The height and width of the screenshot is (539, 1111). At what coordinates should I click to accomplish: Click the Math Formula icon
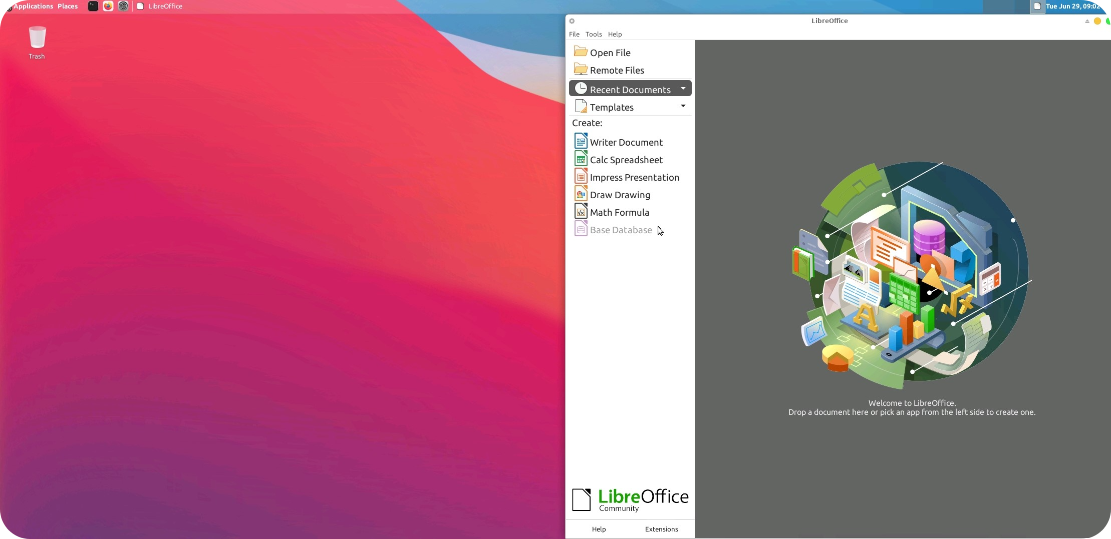[x=581, y=211]
